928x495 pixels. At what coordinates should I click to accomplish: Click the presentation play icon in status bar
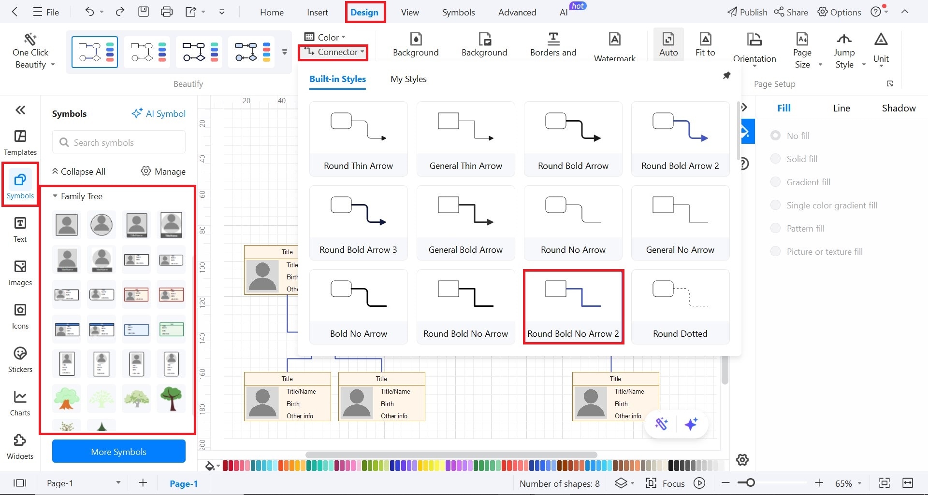point(699,483)
